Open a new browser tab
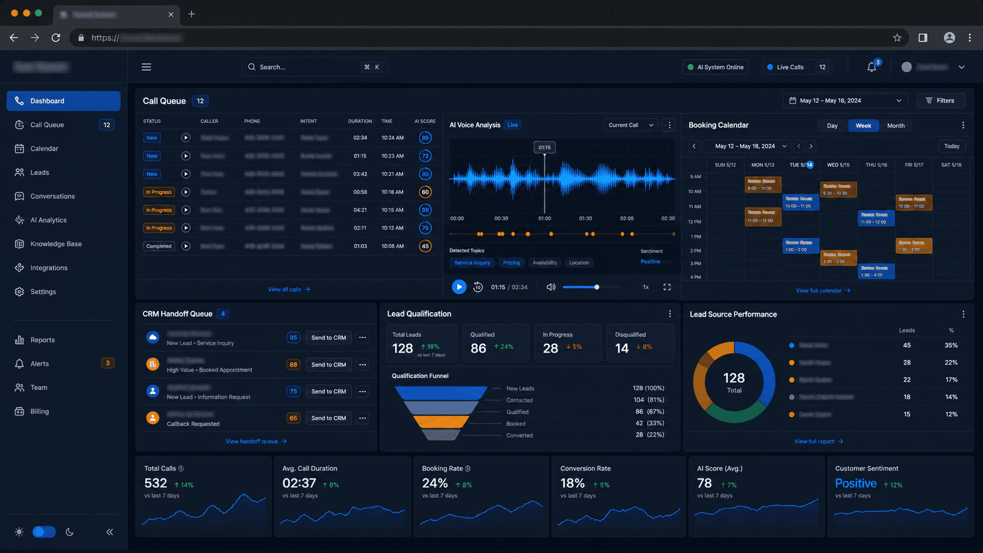The image size is (983, 553). [x=192, y=14]
